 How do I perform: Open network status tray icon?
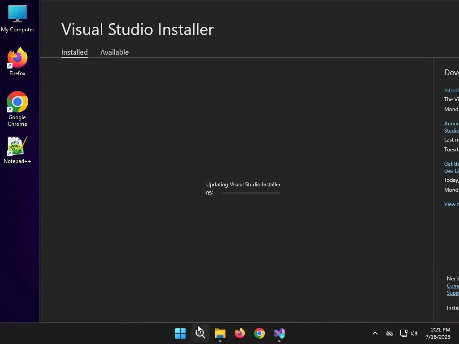(x=404, y=333)
